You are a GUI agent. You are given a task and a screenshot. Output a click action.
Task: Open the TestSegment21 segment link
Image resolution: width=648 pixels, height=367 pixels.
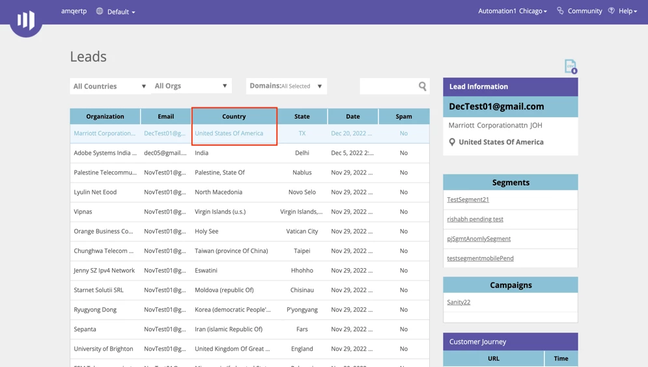pyautogui.click(x=468, y=199)
